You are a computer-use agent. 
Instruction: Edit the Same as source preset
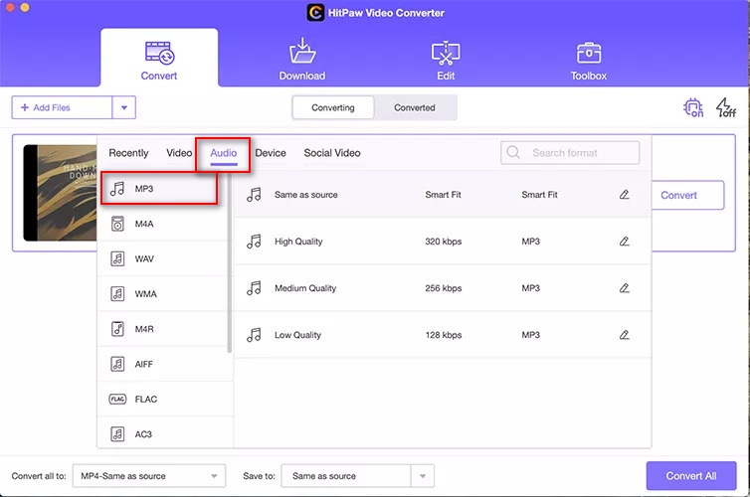[625, 195]
